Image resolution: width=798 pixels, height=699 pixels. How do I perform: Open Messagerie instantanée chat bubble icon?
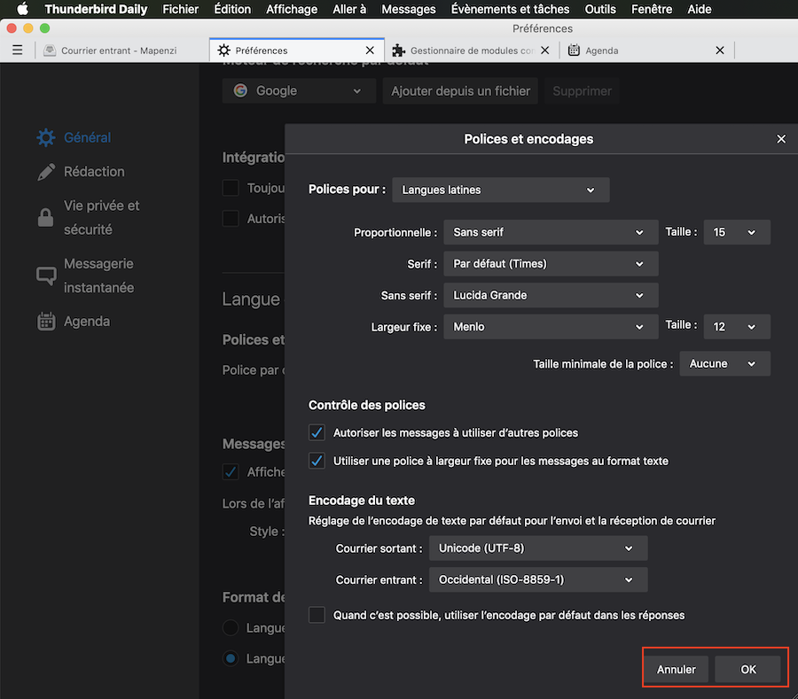tap(46, 276)
